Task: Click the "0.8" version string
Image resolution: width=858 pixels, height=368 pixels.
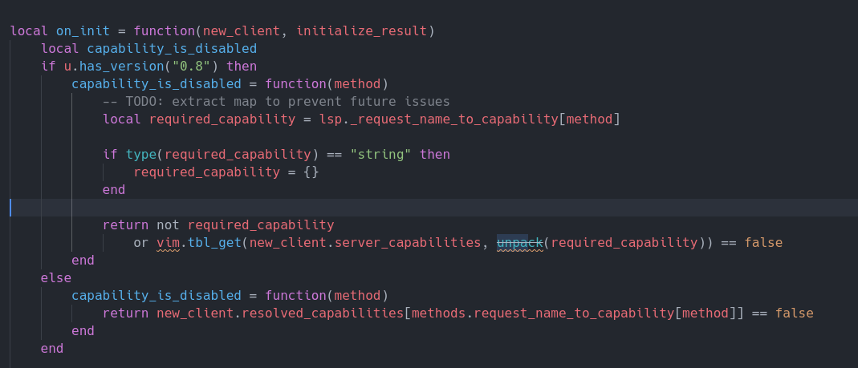Action: click(192, 67)
